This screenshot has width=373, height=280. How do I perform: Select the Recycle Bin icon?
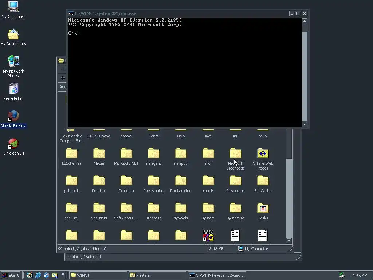[13, 92]
